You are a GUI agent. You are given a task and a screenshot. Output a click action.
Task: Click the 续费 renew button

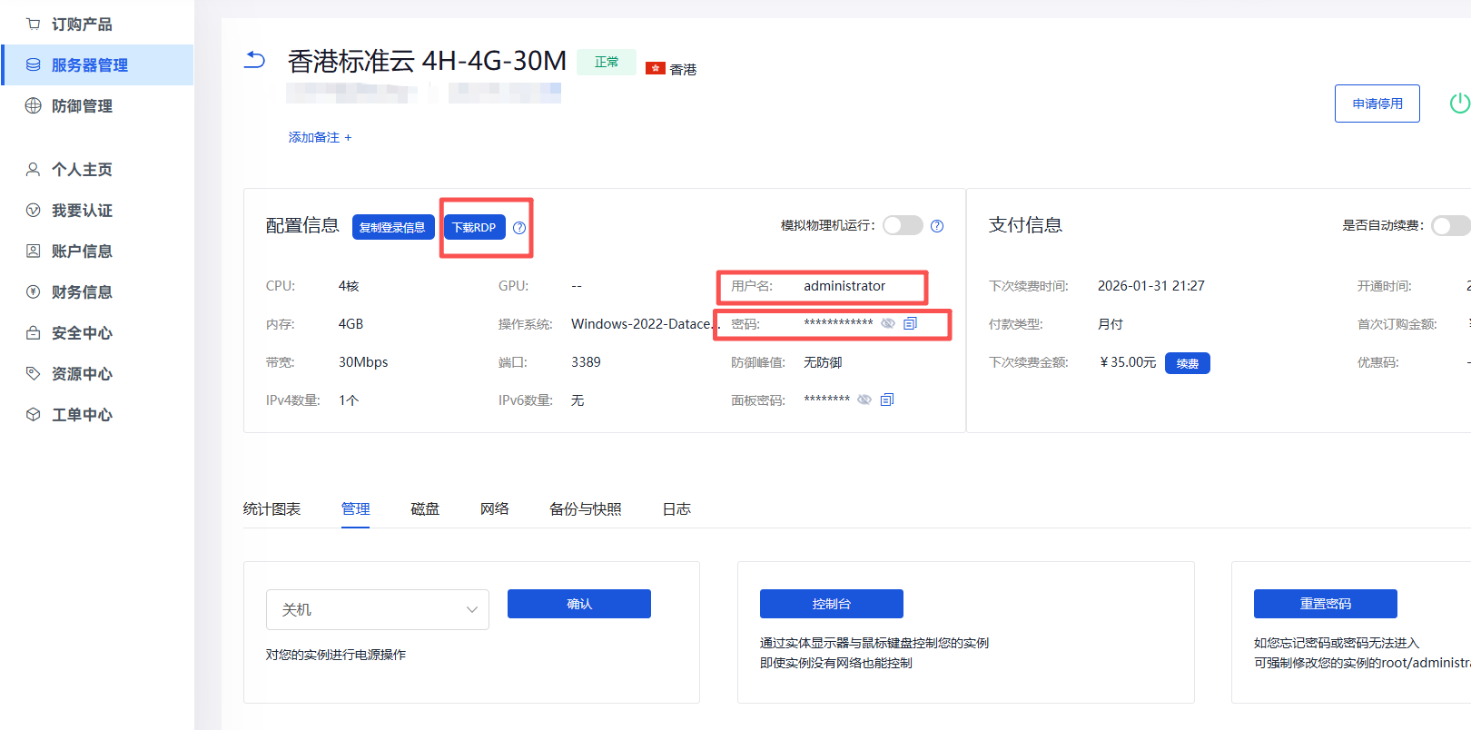pos(1187,364)
